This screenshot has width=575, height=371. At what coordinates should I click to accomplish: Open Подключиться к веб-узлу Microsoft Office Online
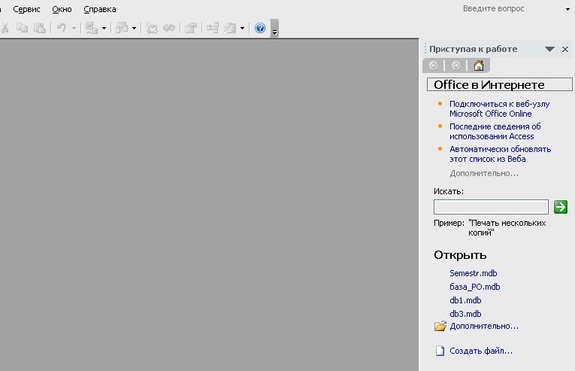tap(499, 108)
